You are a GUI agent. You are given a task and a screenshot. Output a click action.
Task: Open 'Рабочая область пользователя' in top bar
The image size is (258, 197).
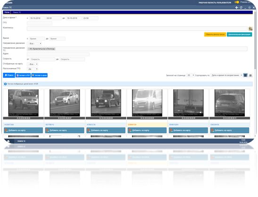coord(215,3)
